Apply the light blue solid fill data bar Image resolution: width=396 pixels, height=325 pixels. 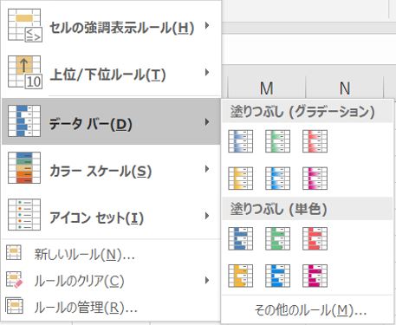point(277,276)
